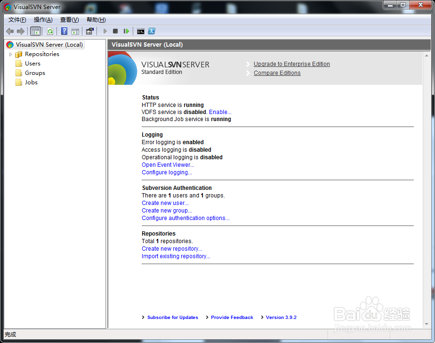The height and width of the screenshot is (343, 435).
Task: Click the large VisualSVN Server logo banner
Action: (x=122, y=68)
